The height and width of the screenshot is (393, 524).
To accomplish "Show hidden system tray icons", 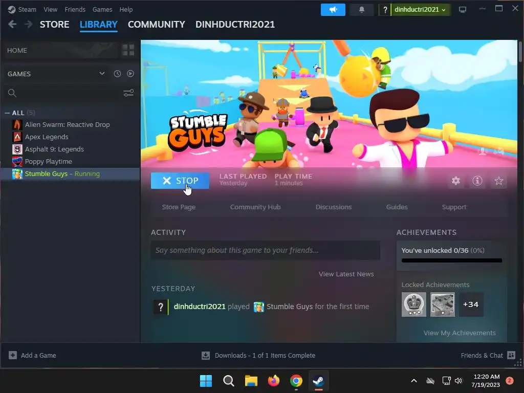I will tap(413, 381).
